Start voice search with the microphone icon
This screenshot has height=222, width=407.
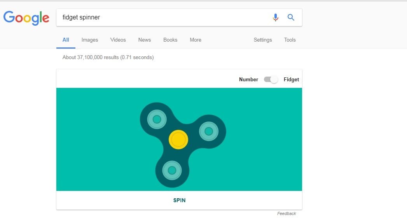click(276, 17)
